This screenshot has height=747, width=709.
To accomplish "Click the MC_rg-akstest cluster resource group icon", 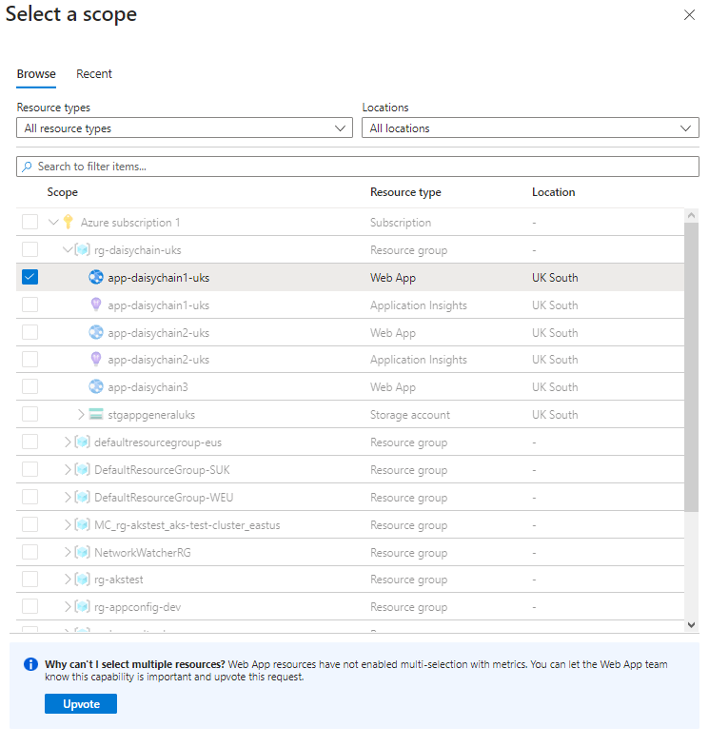I will [82, 524].
